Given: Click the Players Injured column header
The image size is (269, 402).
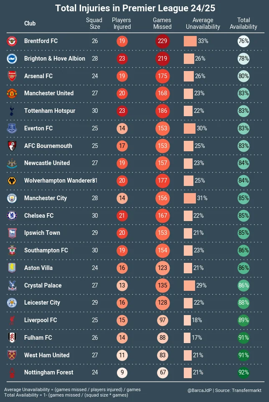Looking at the screenshot, I should pos(122,23).
